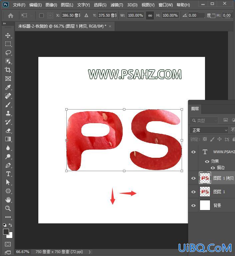Open the 文件(F) menu
This screenshot has height=256, width=235.
pos(19,5)
